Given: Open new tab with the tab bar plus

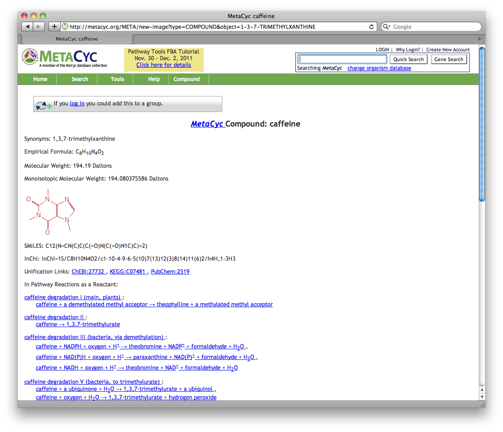Looking at the screenshot, I should click(x=479, y=39).
